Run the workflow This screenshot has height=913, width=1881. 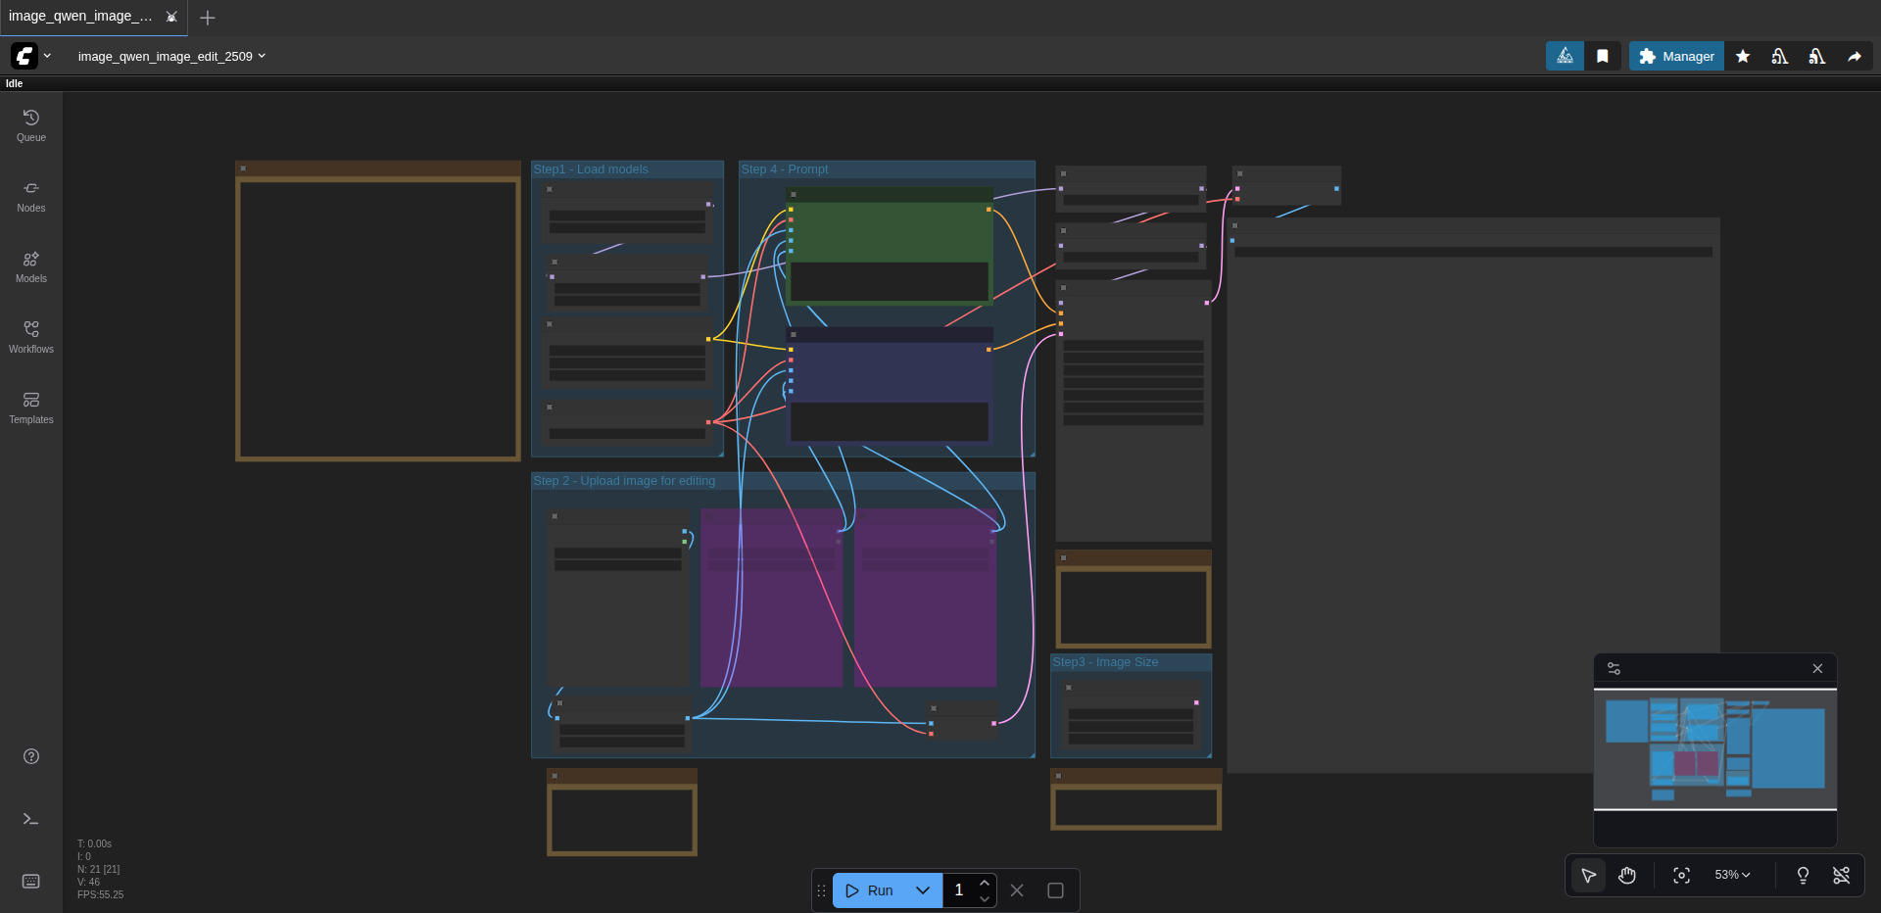(870, 890)
